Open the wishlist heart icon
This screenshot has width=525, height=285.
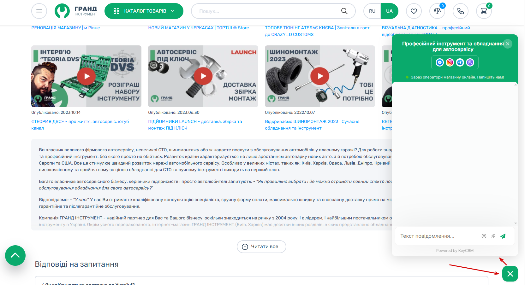tap(414, 11)
